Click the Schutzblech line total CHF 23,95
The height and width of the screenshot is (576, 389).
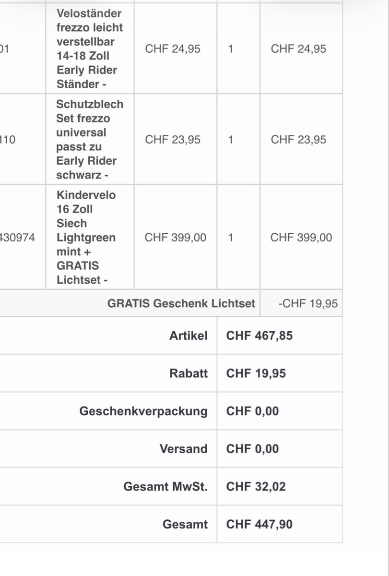pos(298,139)
